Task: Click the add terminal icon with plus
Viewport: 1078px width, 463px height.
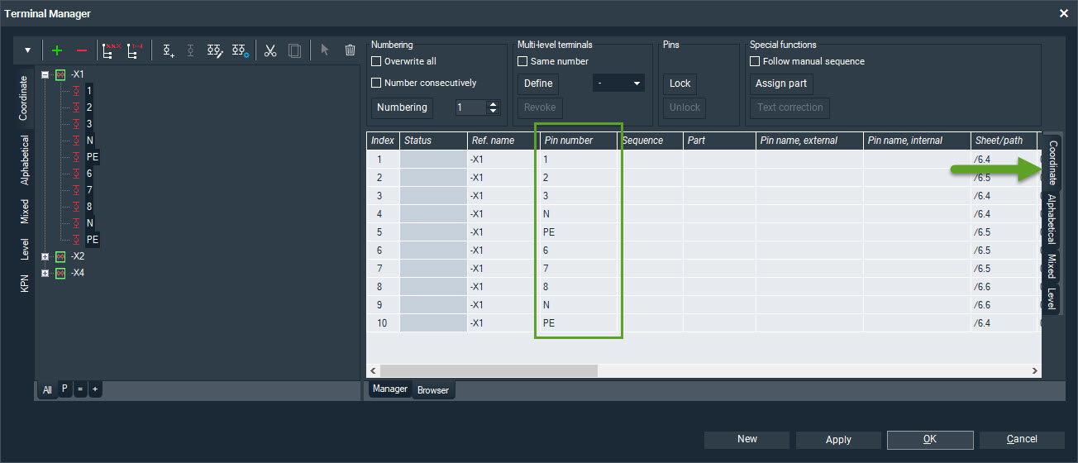Action: pyautogui.click(x=169, y=50)
